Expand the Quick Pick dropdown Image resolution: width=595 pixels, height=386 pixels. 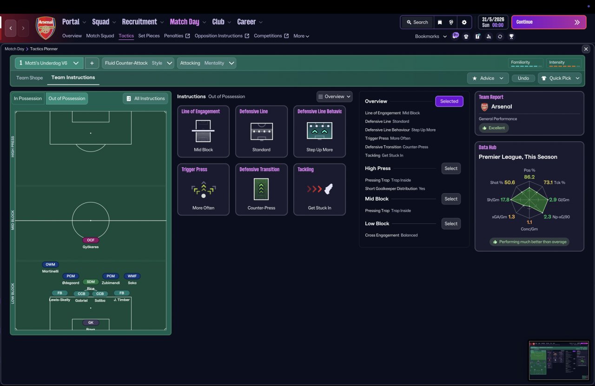point(560,78)
